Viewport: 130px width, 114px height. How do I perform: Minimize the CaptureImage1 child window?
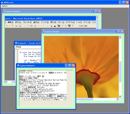point(115,32)
